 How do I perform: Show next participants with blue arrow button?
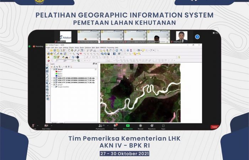coord(197,37)
